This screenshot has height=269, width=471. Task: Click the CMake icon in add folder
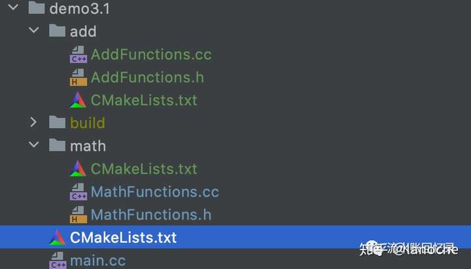[78, 100]
